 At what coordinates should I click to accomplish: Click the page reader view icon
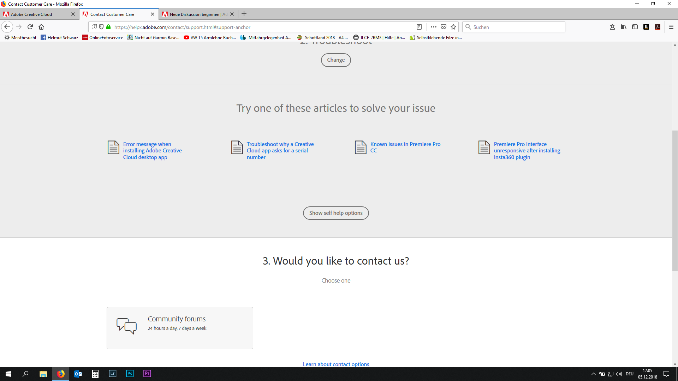click(x=418, y=27)
